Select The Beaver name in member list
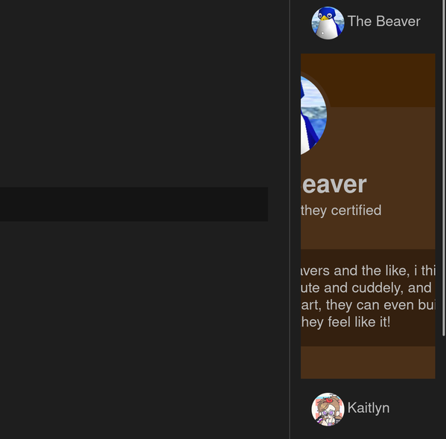 pyautogui.click(x=383, y=22)
